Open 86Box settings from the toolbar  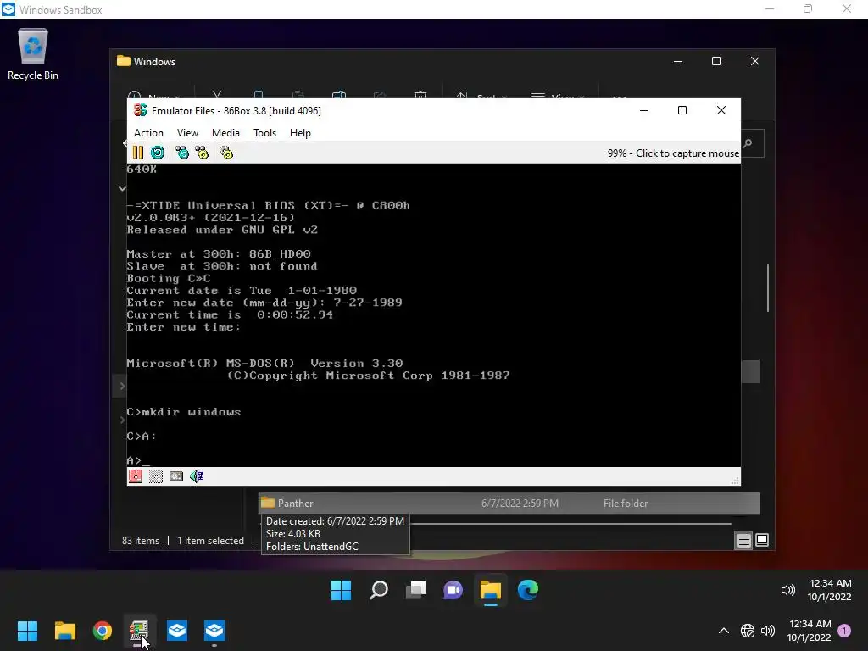tap(226, 153)
